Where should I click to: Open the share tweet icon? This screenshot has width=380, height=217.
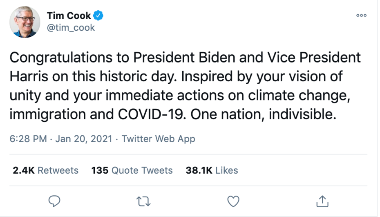coord(322,201)
